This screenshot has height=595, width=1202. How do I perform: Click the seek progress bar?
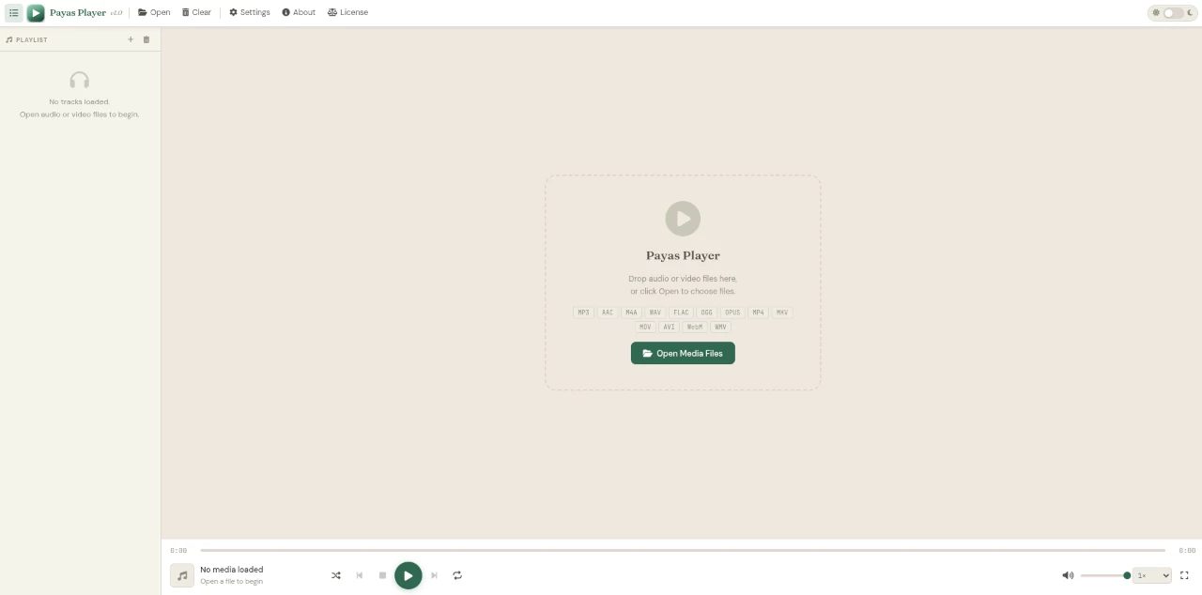682,550
